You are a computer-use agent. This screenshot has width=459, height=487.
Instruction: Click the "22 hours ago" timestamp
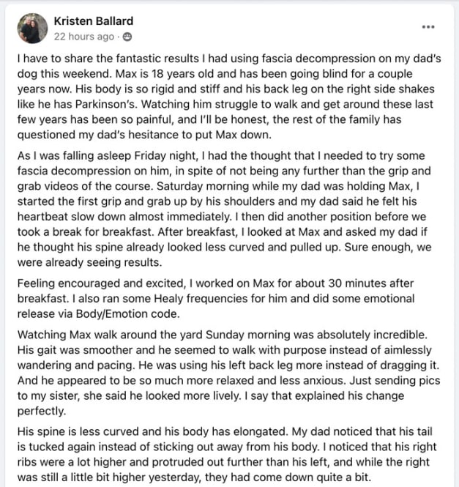pyautogui.click(x=84, y=36)
